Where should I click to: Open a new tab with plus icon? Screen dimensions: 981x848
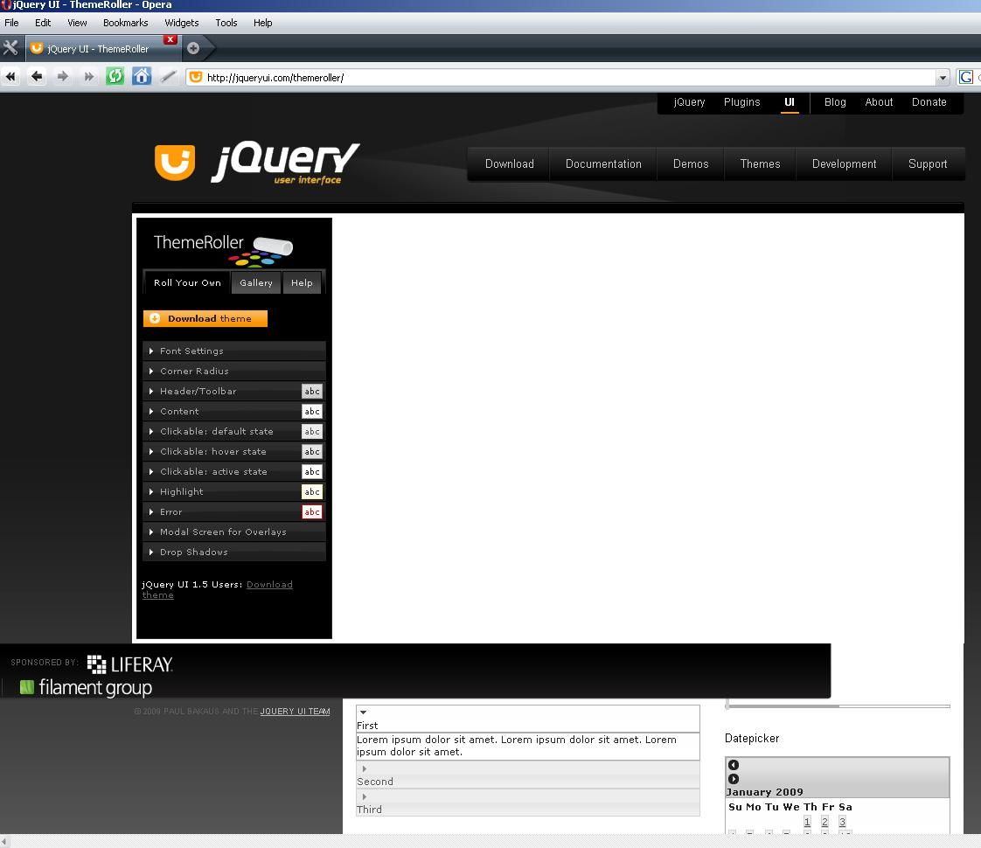193,48
